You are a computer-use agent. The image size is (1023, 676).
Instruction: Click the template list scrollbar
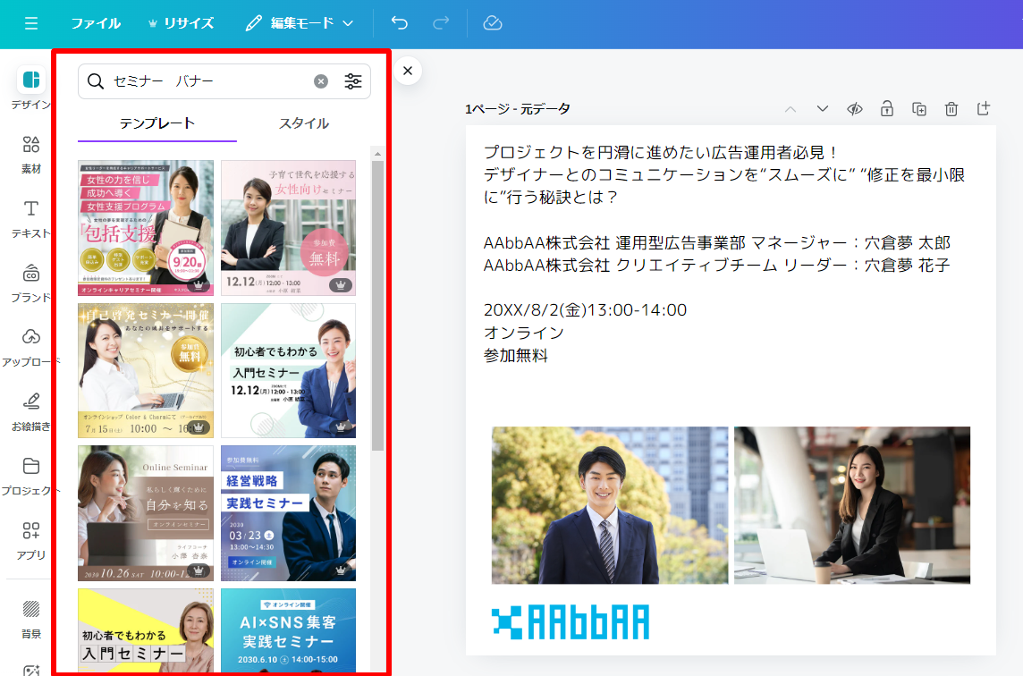pos(377,306)
